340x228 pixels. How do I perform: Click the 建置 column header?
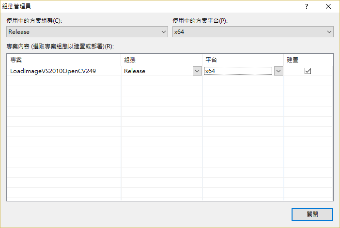tap(308, 60)
